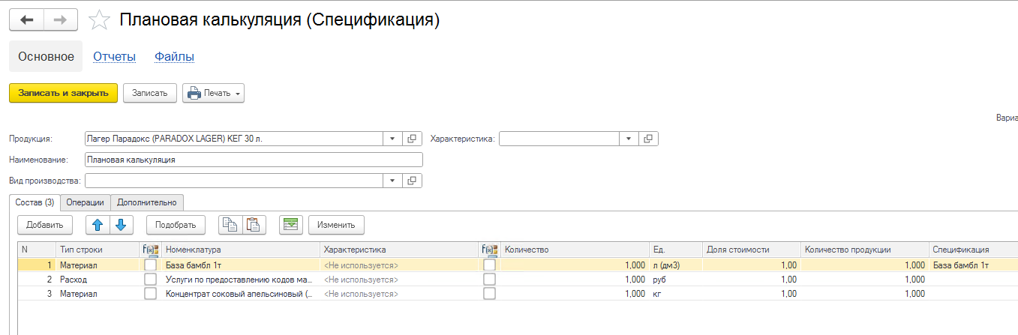Toggle nomenclature formula checkbox in Концентрат соковый row
Image resolution: width=1018 pixels, height=335 pixels.
click(x=150, y=294)
